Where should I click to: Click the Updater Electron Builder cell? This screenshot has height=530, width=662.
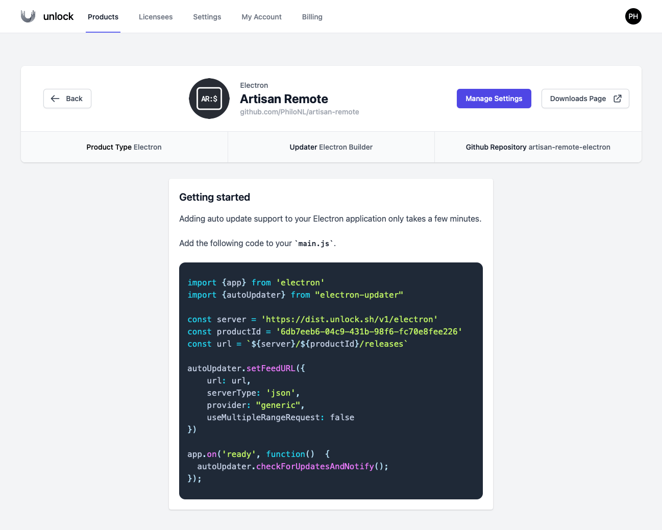[x=331, y=147]
